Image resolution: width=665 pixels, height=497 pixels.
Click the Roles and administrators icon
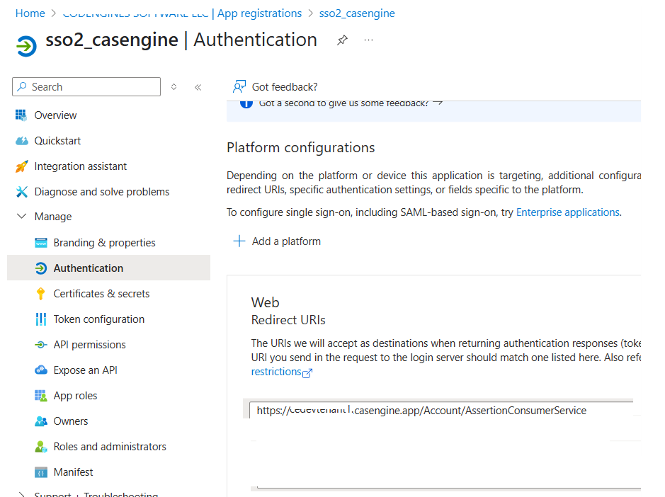tap(40, 447)
